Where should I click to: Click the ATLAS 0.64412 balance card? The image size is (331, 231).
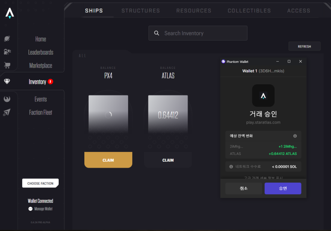coord(168,114)
